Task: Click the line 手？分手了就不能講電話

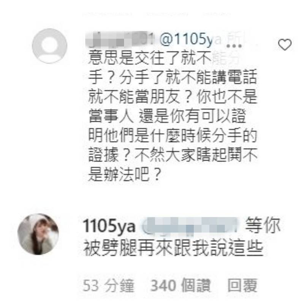Action: 173,77
